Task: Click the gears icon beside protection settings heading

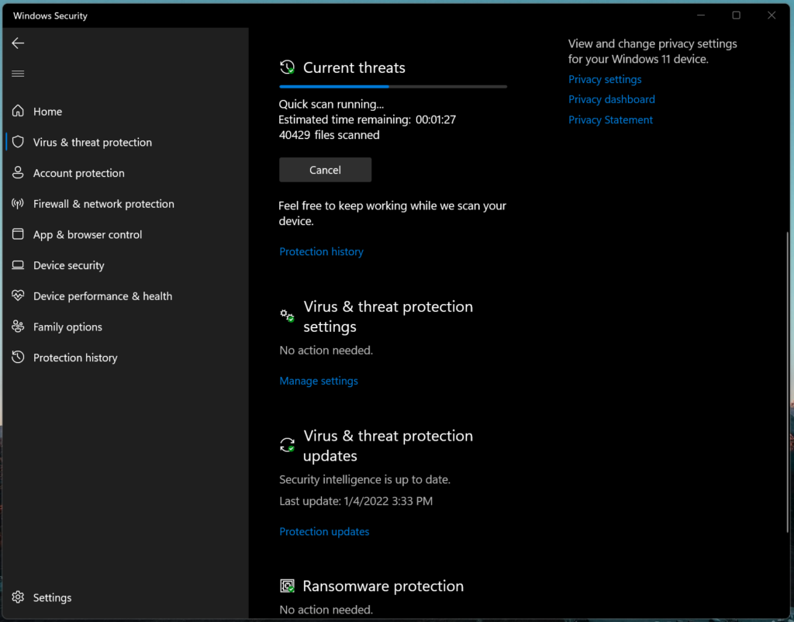Action: click(288, 316)
